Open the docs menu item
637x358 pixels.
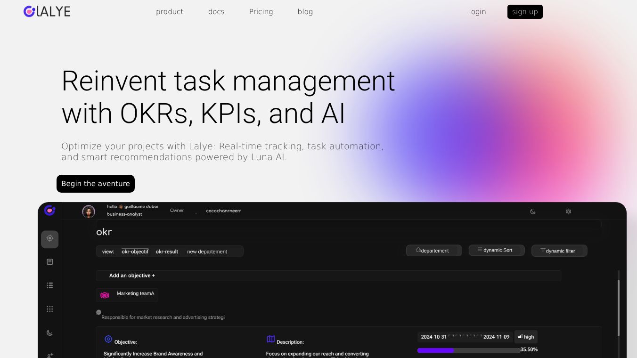coord(216,12)
